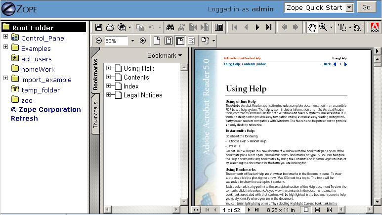
Task: Click the Save a Copy disk icon
Action: click(99, 27)
